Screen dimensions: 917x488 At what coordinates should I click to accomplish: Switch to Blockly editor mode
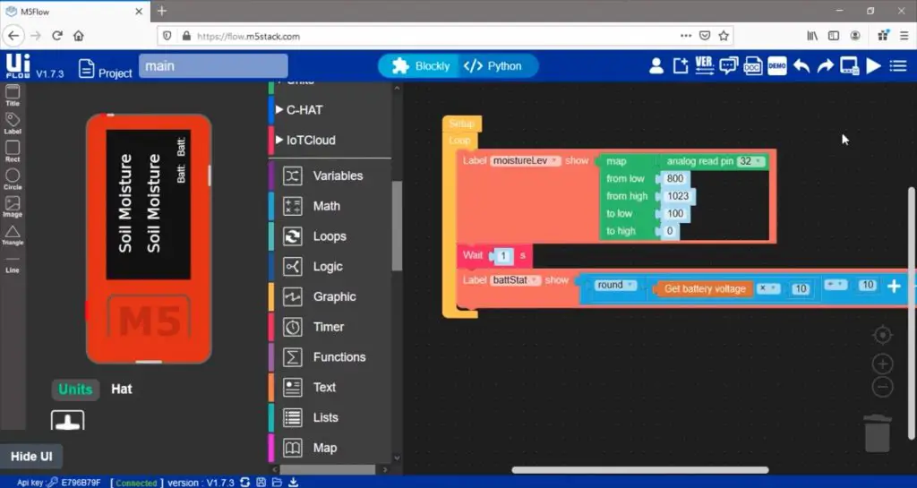click(420, 66)
